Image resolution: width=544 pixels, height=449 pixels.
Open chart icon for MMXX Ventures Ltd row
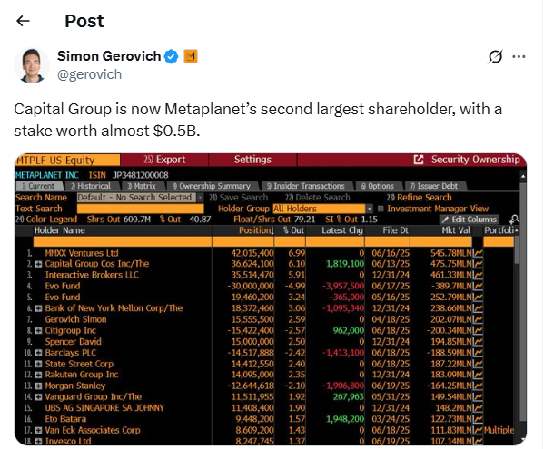pyautogui.click(x=478, y=253)
